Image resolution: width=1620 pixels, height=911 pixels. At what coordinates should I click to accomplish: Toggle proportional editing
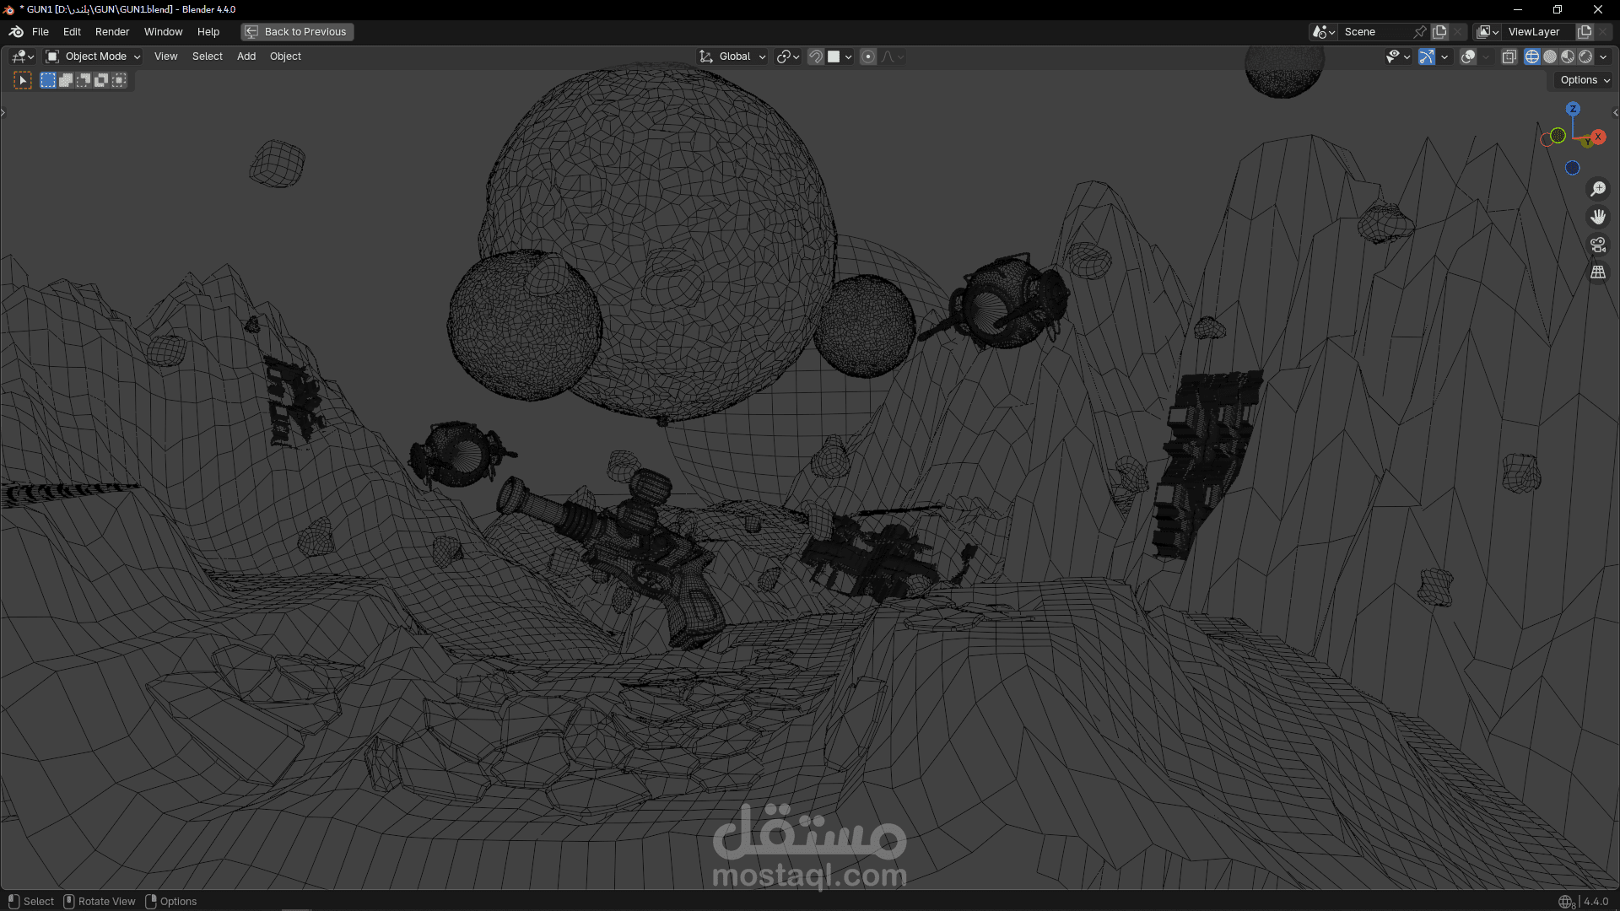coord(868,57)
